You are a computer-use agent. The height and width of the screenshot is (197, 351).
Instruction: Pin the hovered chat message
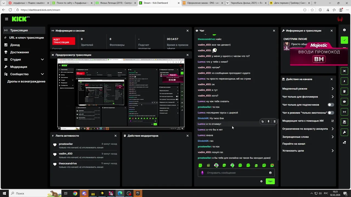[268, 121]
